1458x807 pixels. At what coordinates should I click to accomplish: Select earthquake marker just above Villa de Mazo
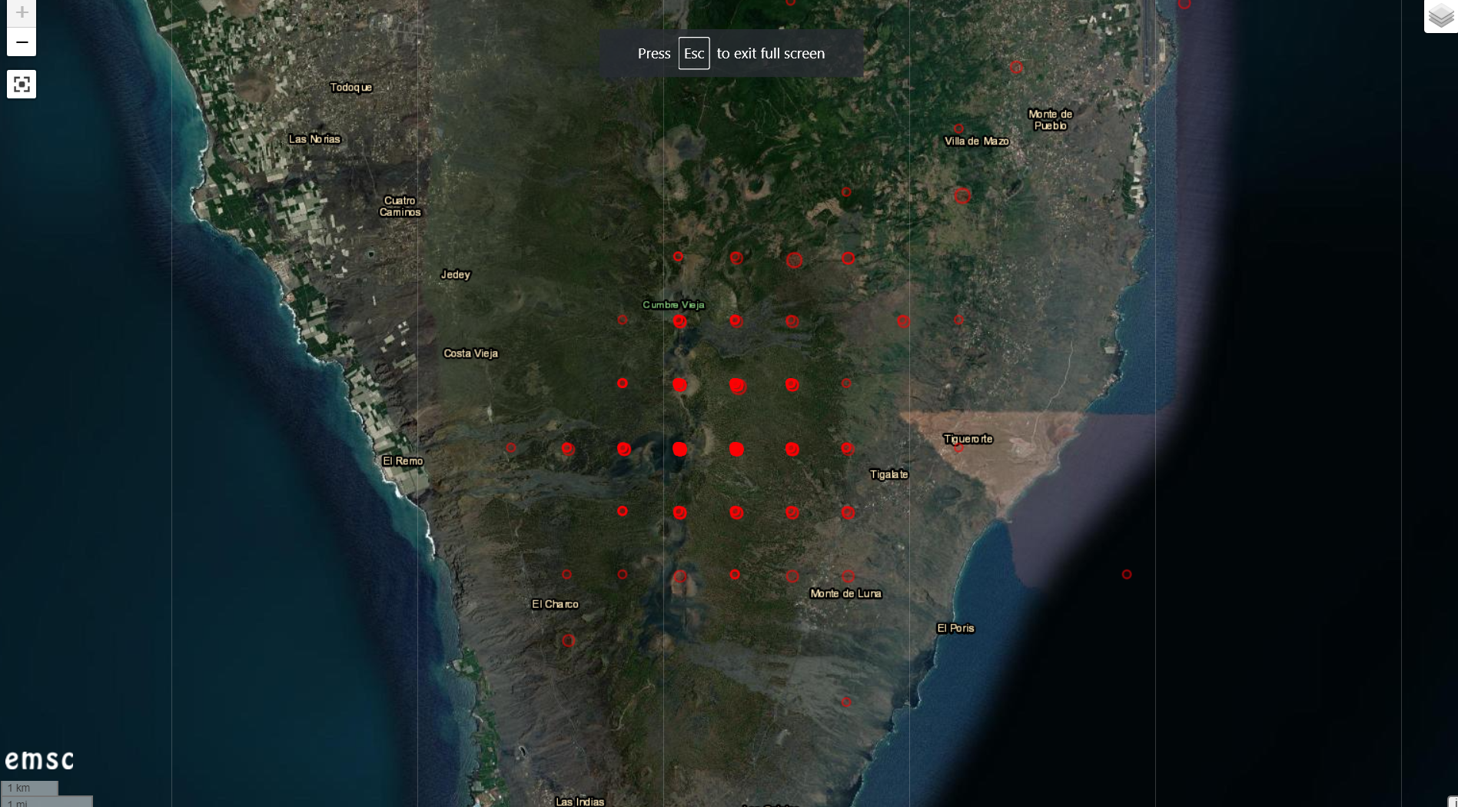tap(958, 128)
